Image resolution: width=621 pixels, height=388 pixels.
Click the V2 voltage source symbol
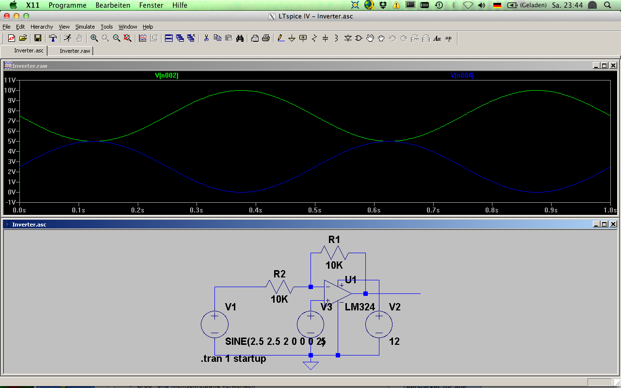pyautogui.click(x=379, y=324)
